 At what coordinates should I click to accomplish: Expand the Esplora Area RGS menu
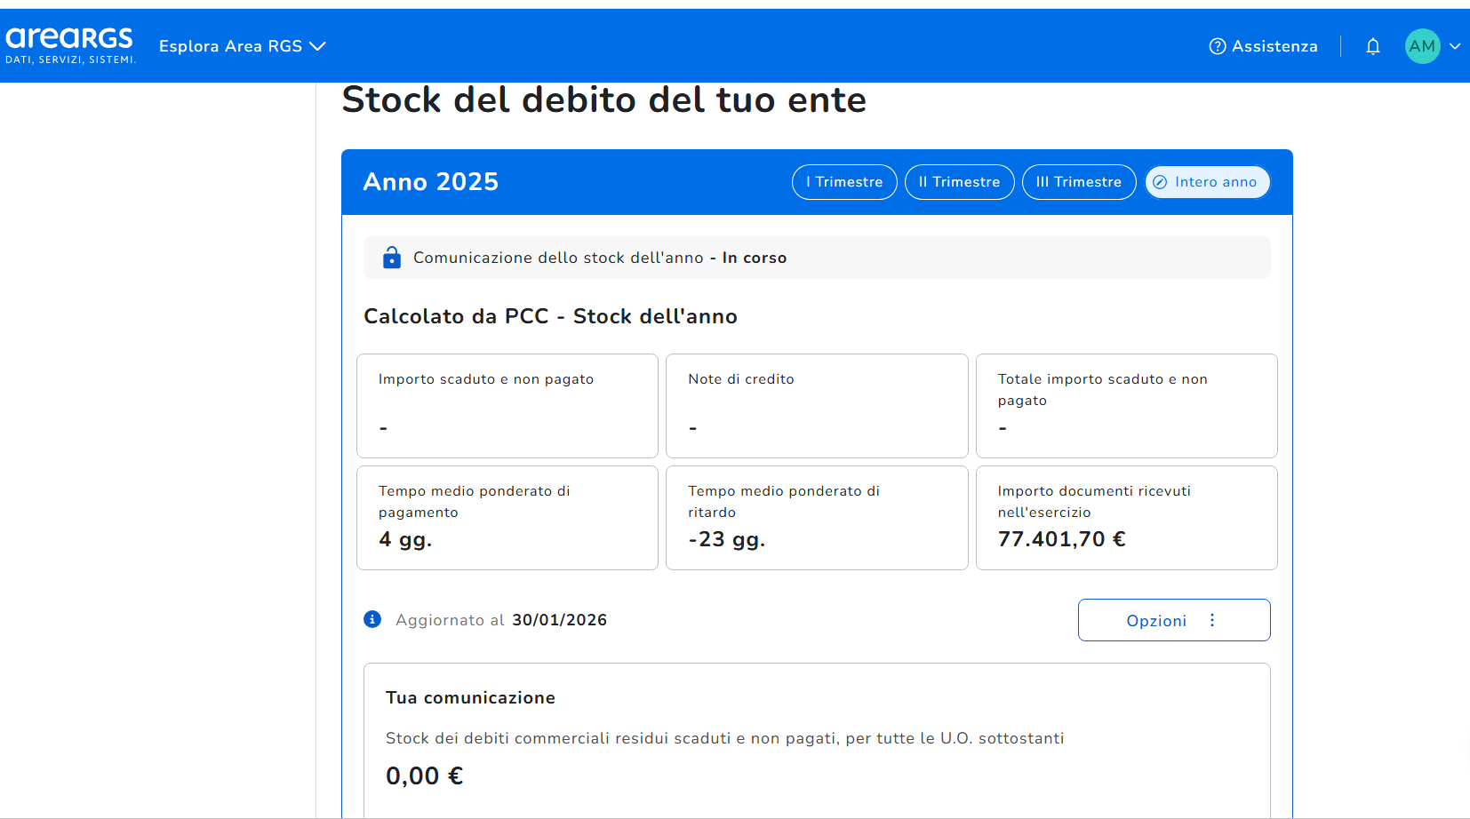click(242, 46)
